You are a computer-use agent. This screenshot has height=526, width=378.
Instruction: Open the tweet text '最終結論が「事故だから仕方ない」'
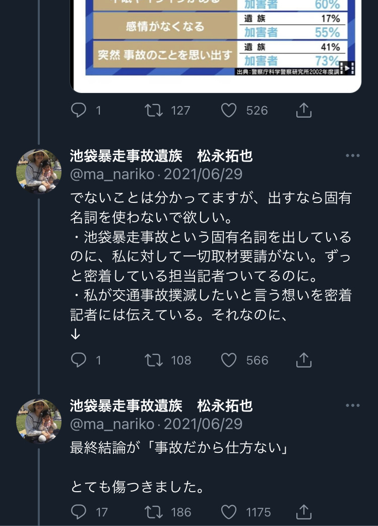tap(179, 447)
